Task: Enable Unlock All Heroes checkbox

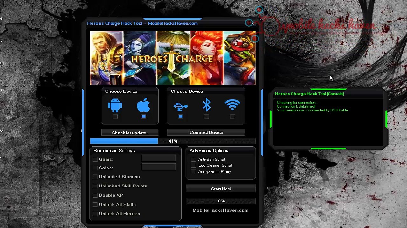Action: click(95, 214)
